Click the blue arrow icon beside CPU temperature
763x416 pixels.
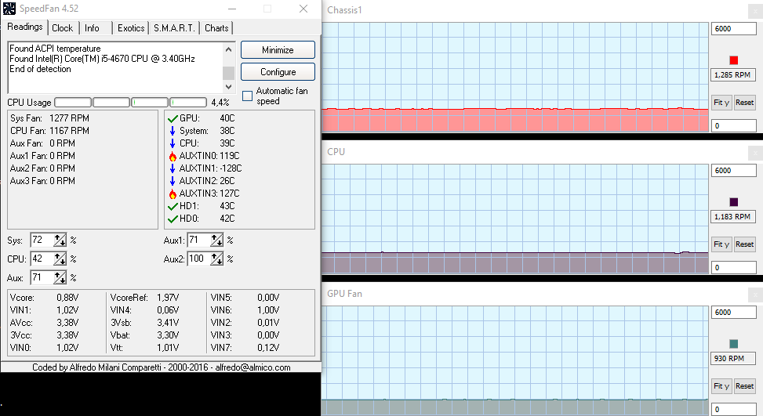[x=173, y=143]
